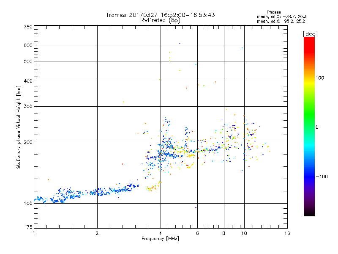Click the x-axis tick label '10'
Screen dimensions: 338x254
[x=244, y=233]
